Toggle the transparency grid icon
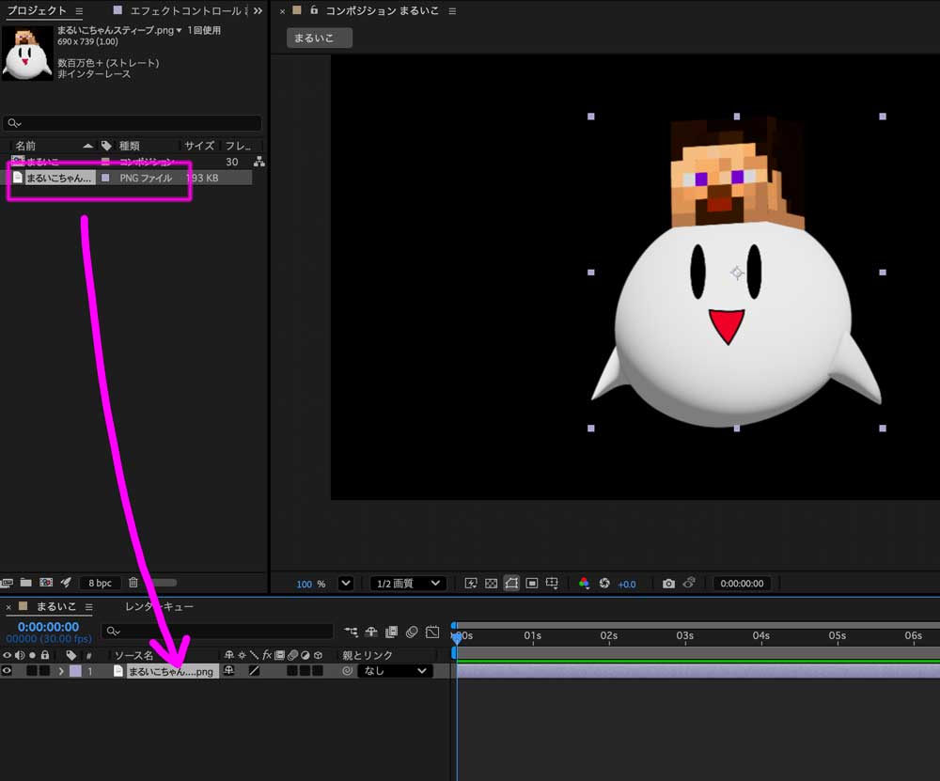Image resolution: width=940 pixels, height=781 pixels. pos(491,584)
